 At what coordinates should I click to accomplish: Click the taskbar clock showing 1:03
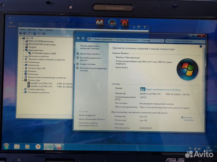[x=208, y=149]
